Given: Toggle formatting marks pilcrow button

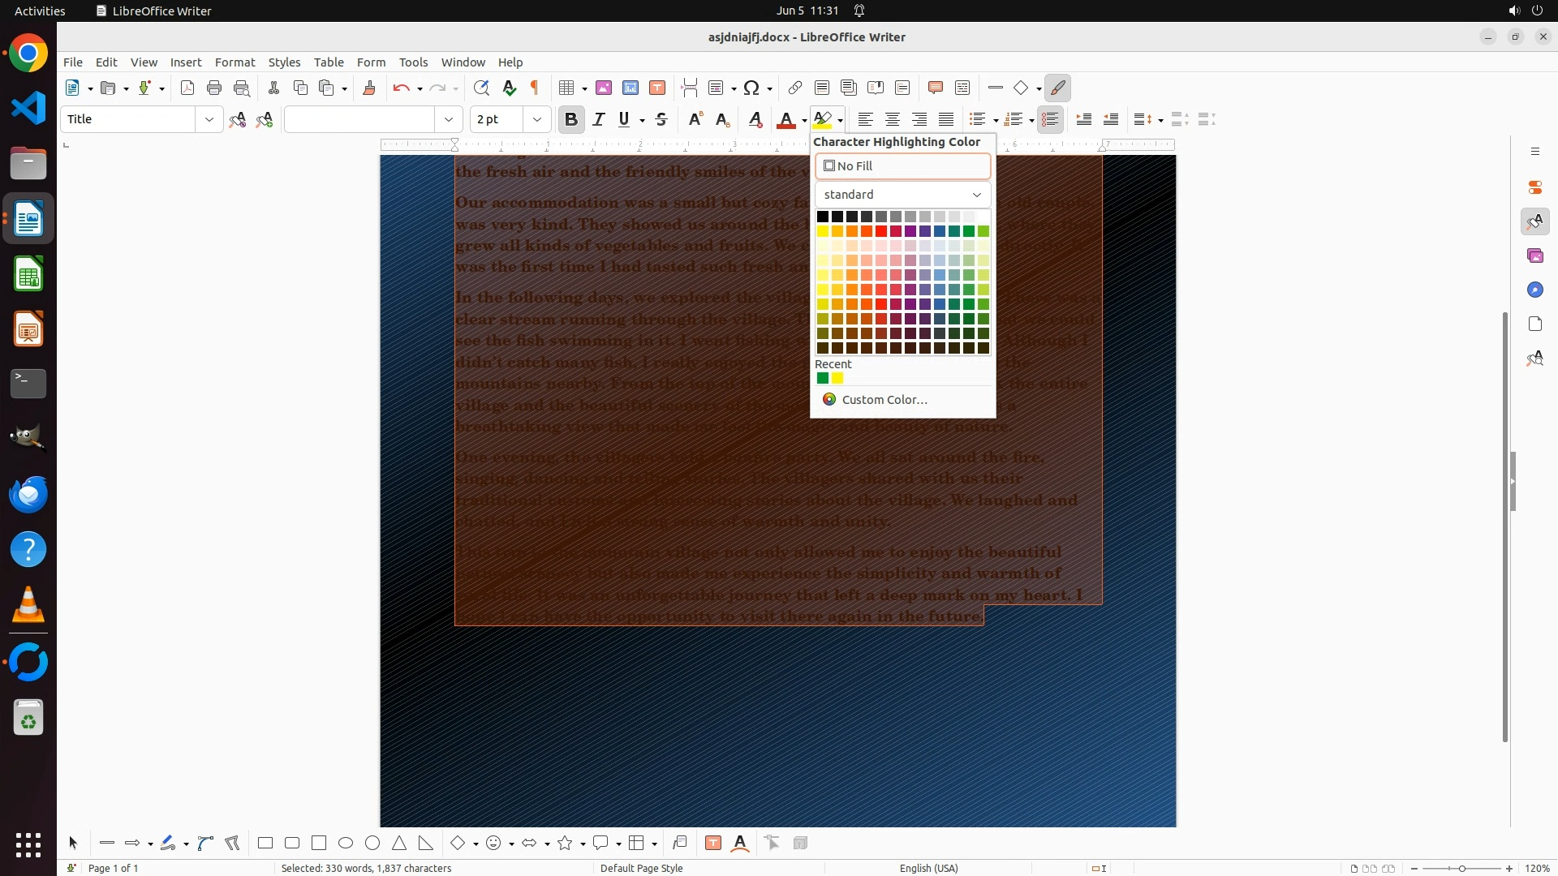Looking at the screenshot, I should pyautogui.click(x=535, y=88).
